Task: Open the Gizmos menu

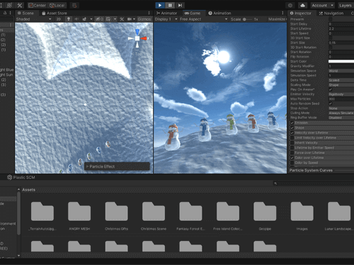Action: [x=144, y=19]
